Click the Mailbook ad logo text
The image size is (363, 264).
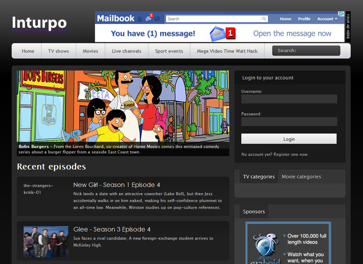116,18
